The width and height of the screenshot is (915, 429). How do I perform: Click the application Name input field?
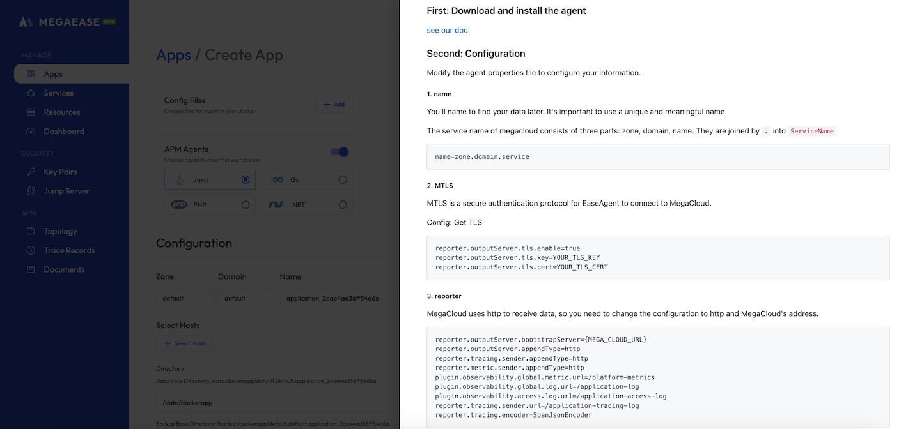pos(339,298)
